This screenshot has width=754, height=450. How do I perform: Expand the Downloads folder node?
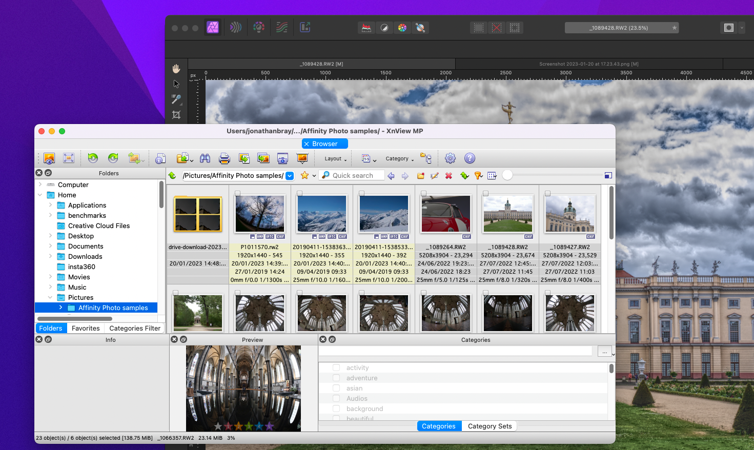(50, 256)
